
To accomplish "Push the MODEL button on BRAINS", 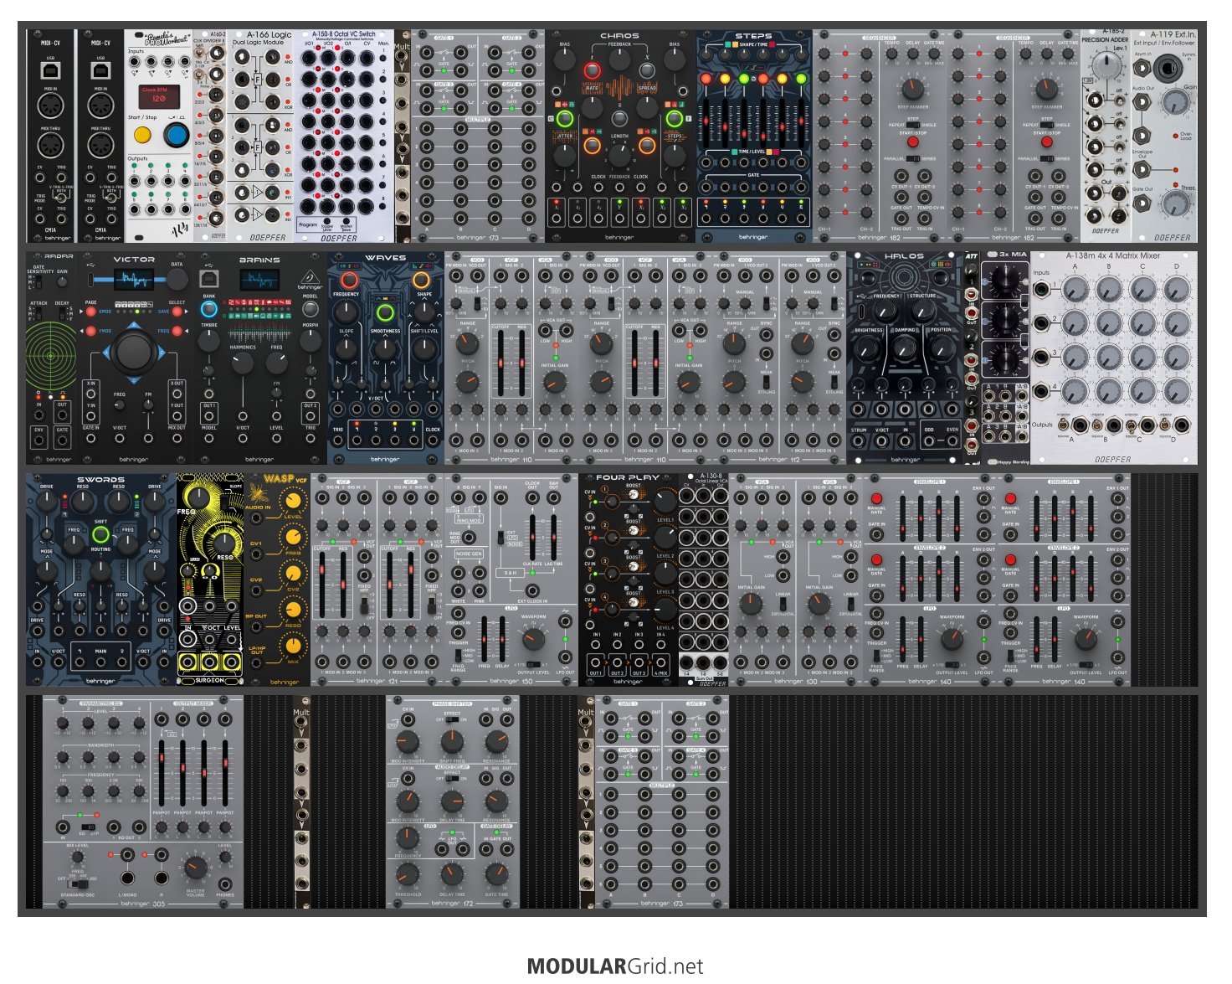I will [310, 309].
